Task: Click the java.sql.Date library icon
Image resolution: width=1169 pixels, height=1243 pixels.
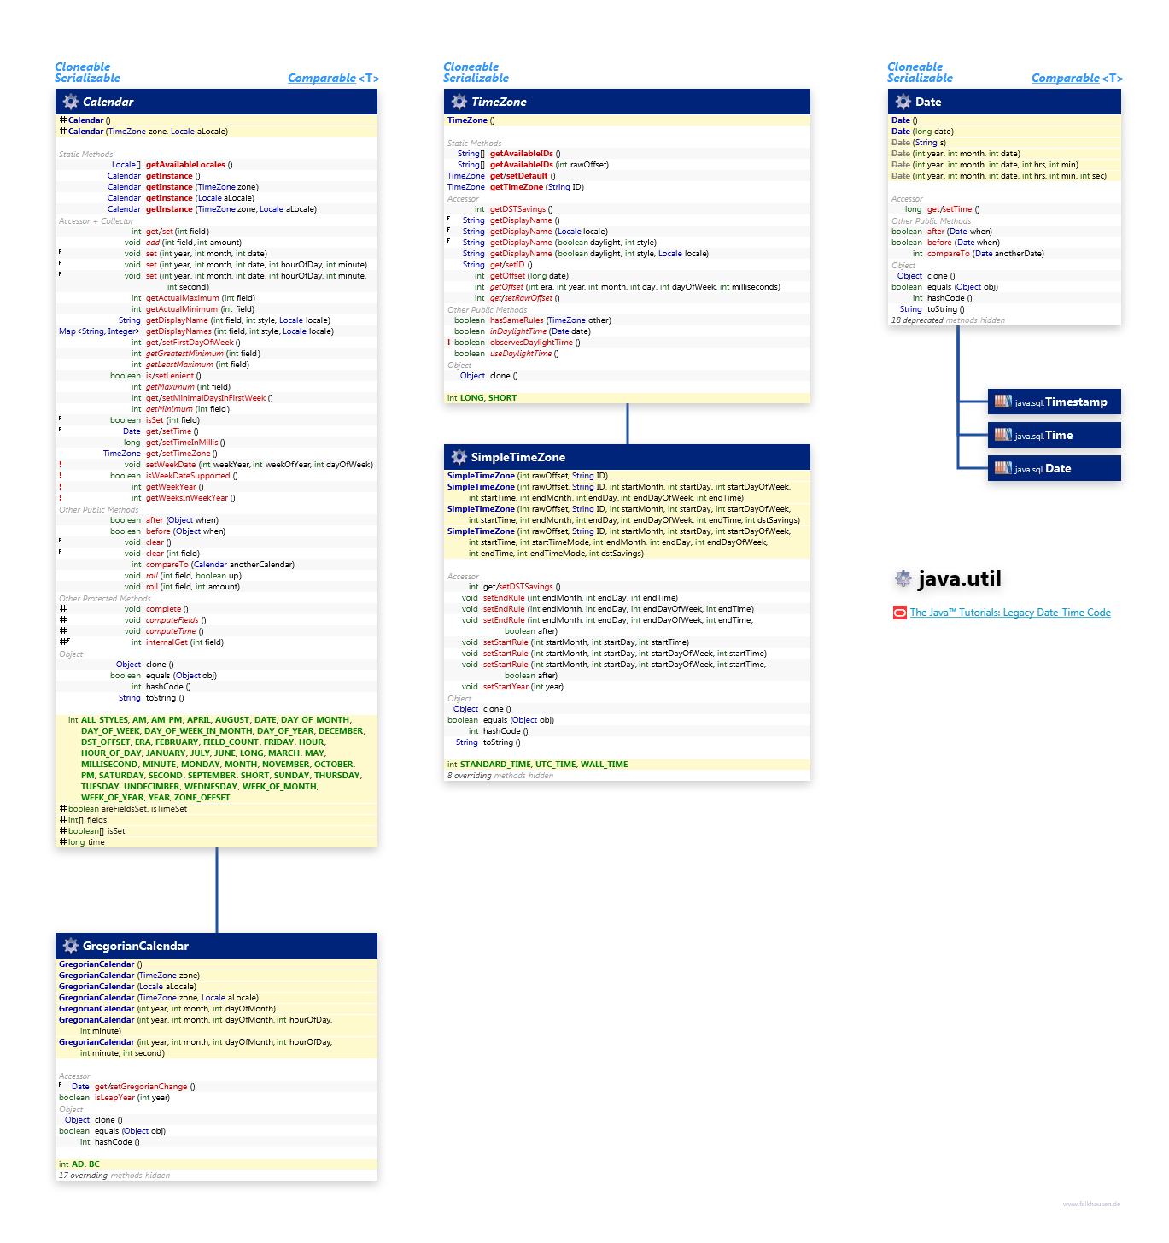Action: click(1002, 468)
